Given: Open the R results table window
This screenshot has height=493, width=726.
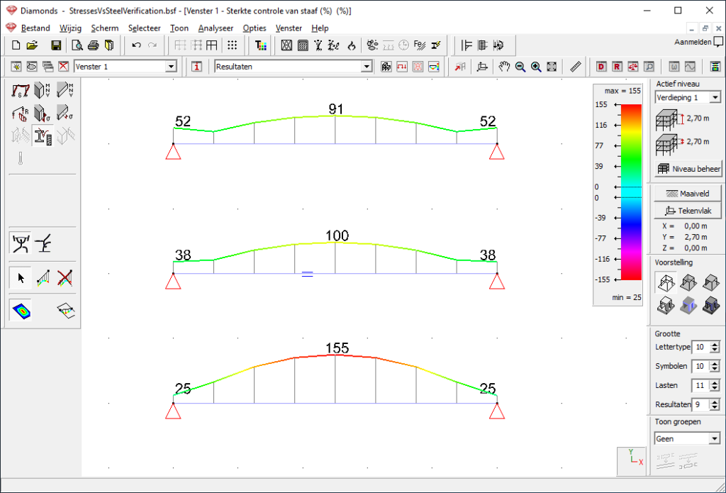Looking at the screenshot, I should pyautogui.click(x=617, y=67).
